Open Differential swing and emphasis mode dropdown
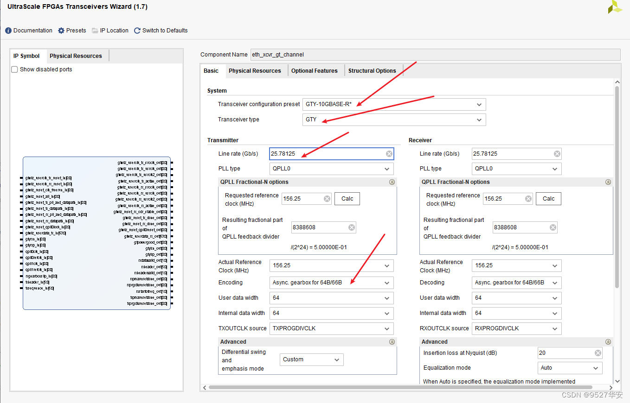This screenshot has height=403, width=630. click(312, 359)
